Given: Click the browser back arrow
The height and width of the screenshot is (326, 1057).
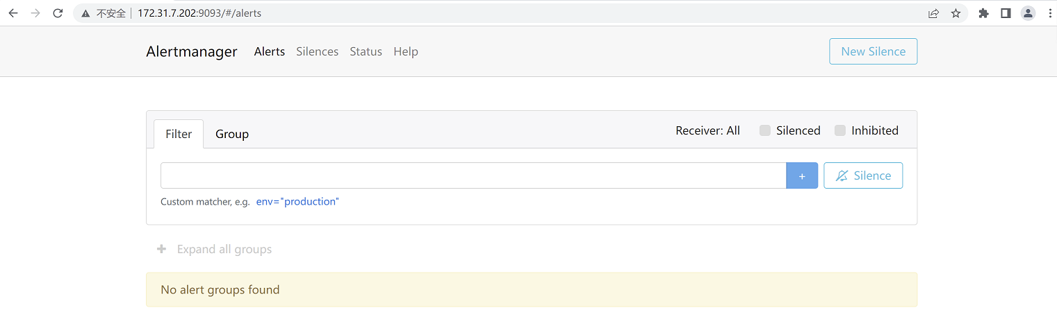Looking at the screenshot, I should point(13,13).
